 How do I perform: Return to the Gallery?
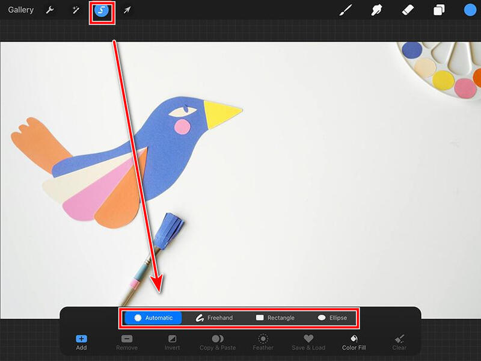click(21, 10)
